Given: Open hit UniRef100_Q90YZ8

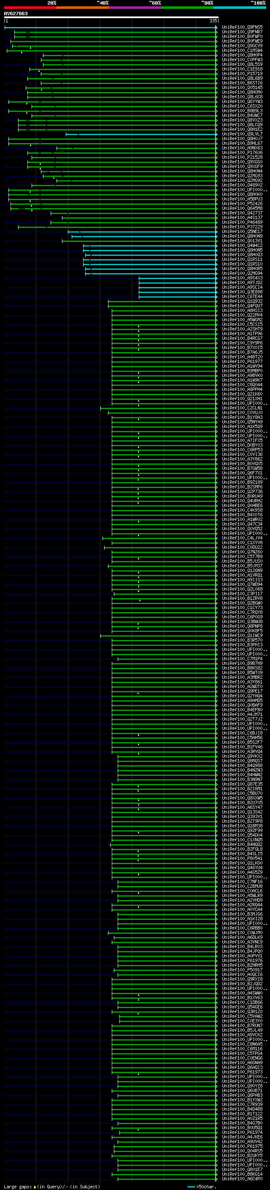Looking at the screenshot, I should click(242, 1086).
